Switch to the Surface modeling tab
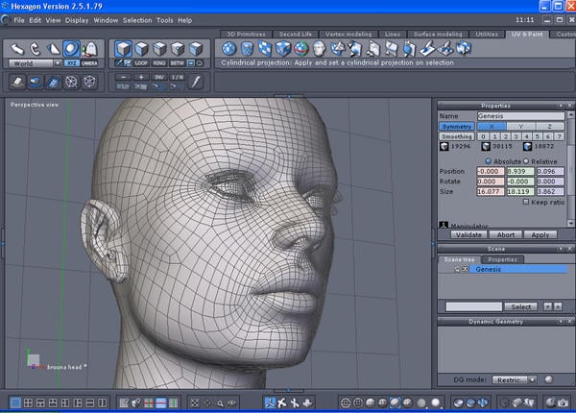The width and height of the screenshot is (576, 413). click(437, 34)
